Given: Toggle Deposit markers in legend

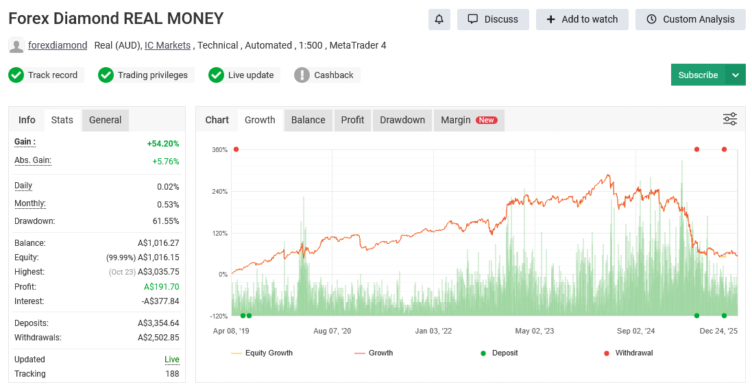Looking at the screenshot, I should click(x=499, y=353).
